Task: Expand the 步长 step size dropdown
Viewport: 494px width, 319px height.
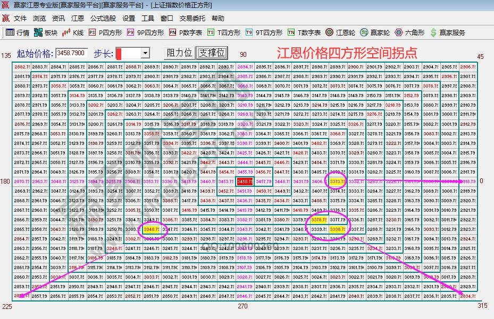Action: (x=145, y=54)
